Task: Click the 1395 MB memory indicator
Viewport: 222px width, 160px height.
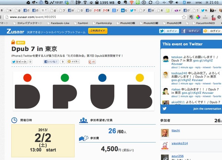Action: (x=105, y=3)
